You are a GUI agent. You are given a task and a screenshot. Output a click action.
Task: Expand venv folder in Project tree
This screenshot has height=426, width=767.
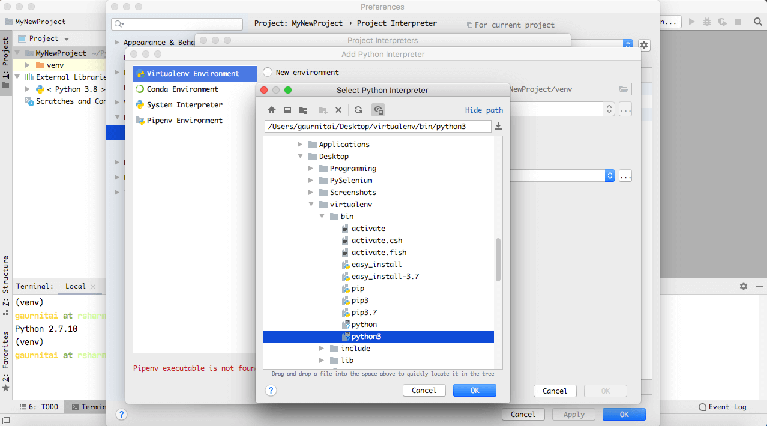[28, 65]
